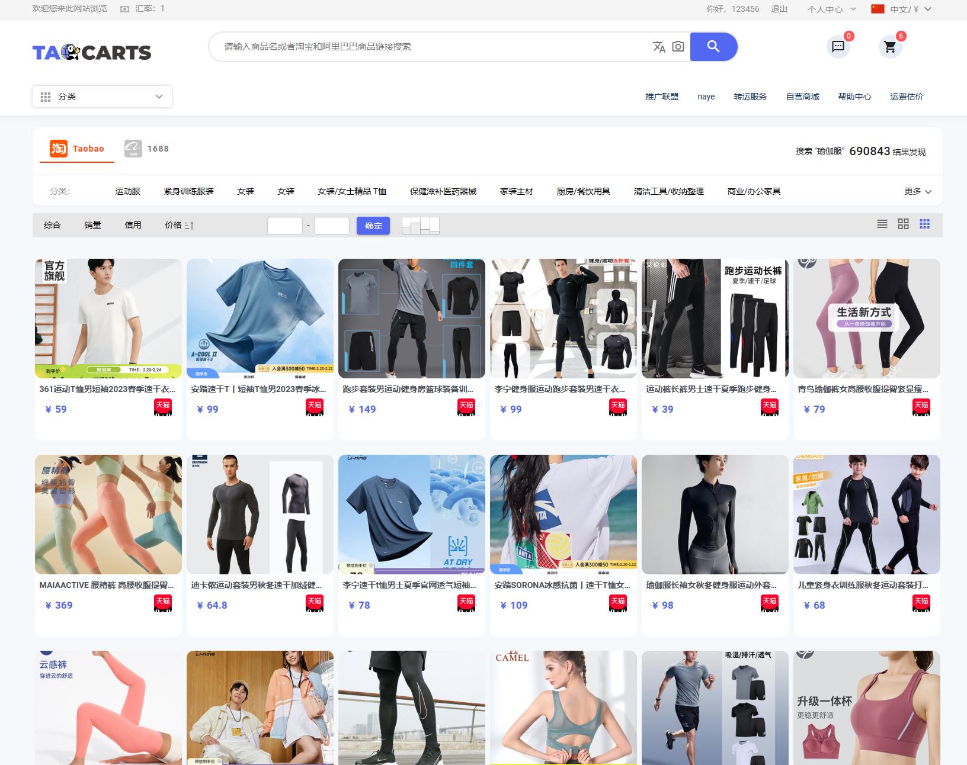This screenshot has height=765, width=967.
Task: Click Tmall badge on the ¥109 item
Action: point(618,604)
